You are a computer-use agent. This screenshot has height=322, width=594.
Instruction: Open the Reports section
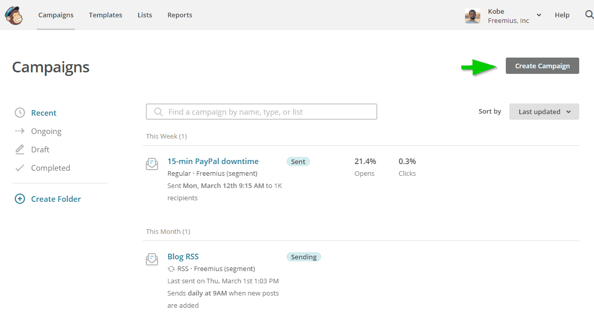(x=179, y=15)
